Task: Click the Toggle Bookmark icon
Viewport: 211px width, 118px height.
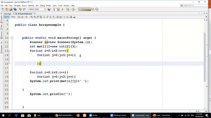Action: click(53, 17)
